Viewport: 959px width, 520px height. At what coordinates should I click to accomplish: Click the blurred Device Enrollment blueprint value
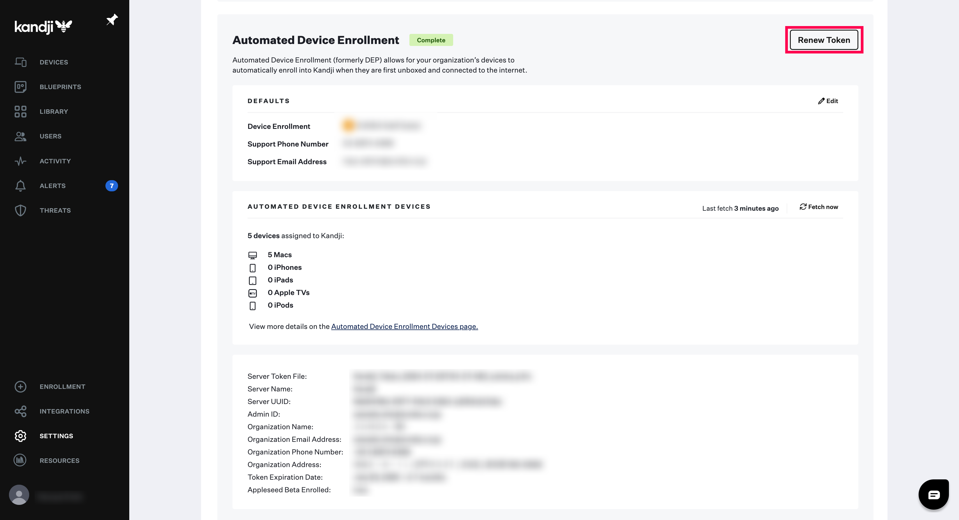click(x=382, y=126)
